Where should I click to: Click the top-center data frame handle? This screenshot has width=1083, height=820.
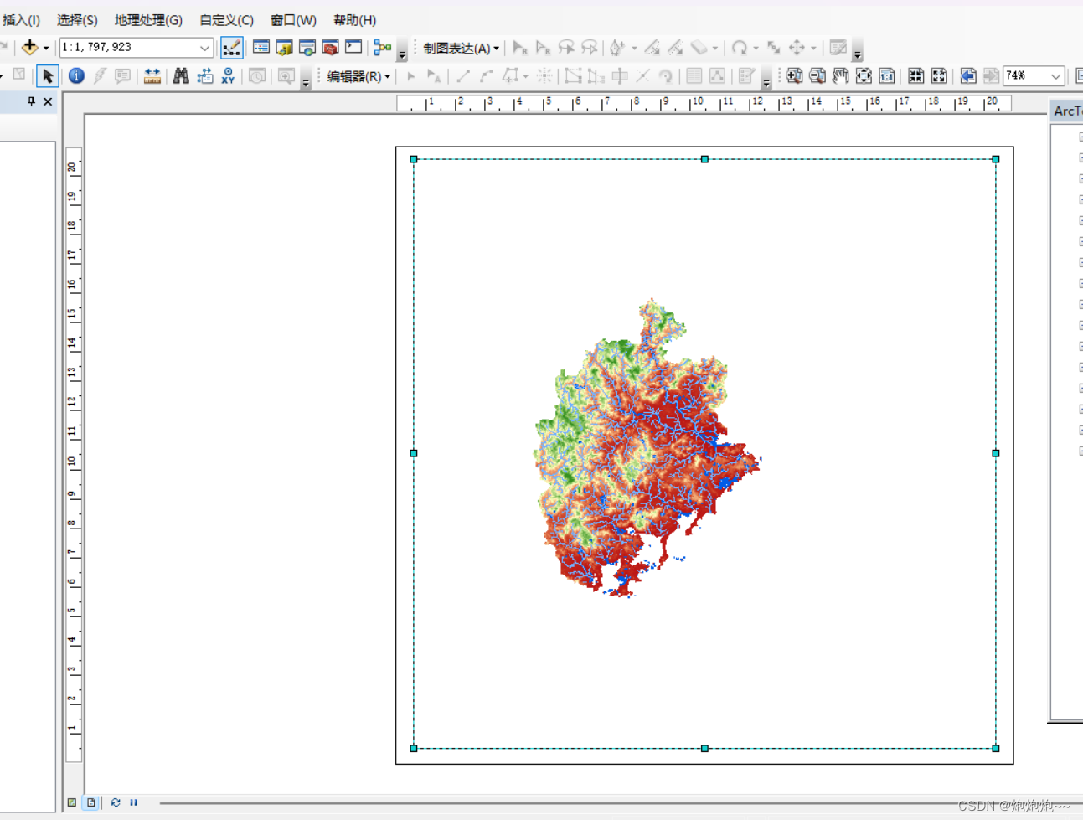click(x=704, y=159)
